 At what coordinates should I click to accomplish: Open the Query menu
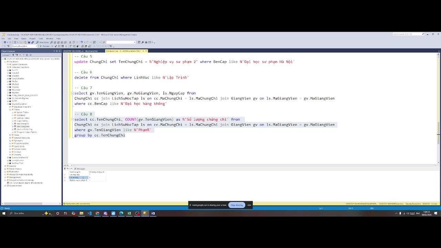[24, 39]
